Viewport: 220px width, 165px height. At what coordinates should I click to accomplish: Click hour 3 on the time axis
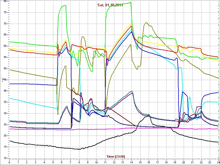click(x=35, y=162)
